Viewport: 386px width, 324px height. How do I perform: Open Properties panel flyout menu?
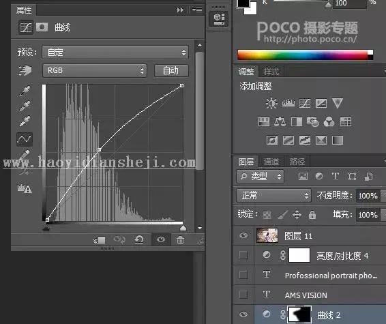[197, 10]
